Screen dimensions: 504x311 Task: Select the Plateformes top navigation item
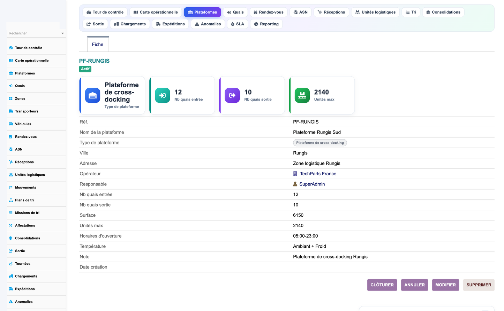pos(202,12)
